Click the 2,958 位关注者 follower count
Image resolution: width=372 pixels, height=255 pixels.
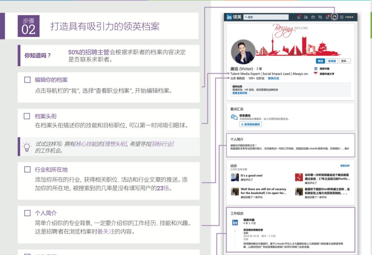click(x=238, y=169)
